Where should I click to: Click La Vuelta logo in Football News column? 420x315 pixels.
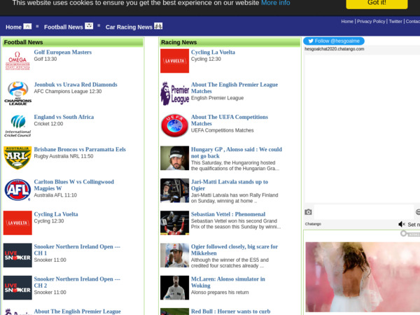[x=17, y=223]
